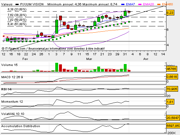Click the price axis label 6

(168, 30)
